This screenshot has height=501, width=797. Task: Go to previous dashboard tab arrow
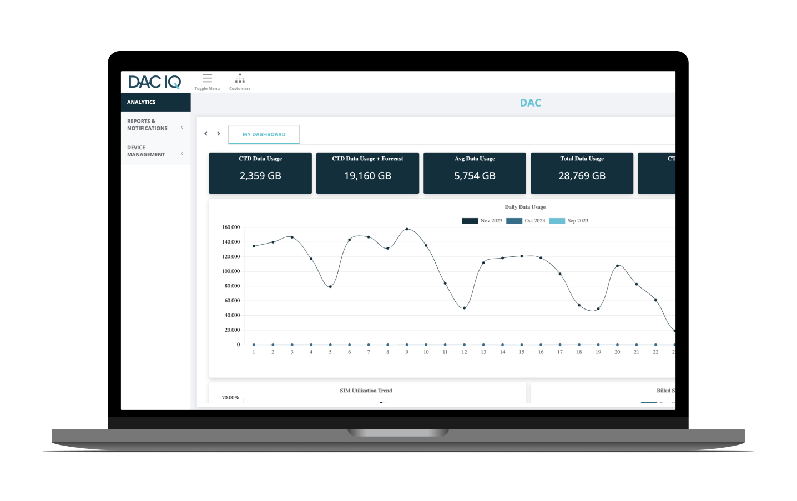coord(206,134)
